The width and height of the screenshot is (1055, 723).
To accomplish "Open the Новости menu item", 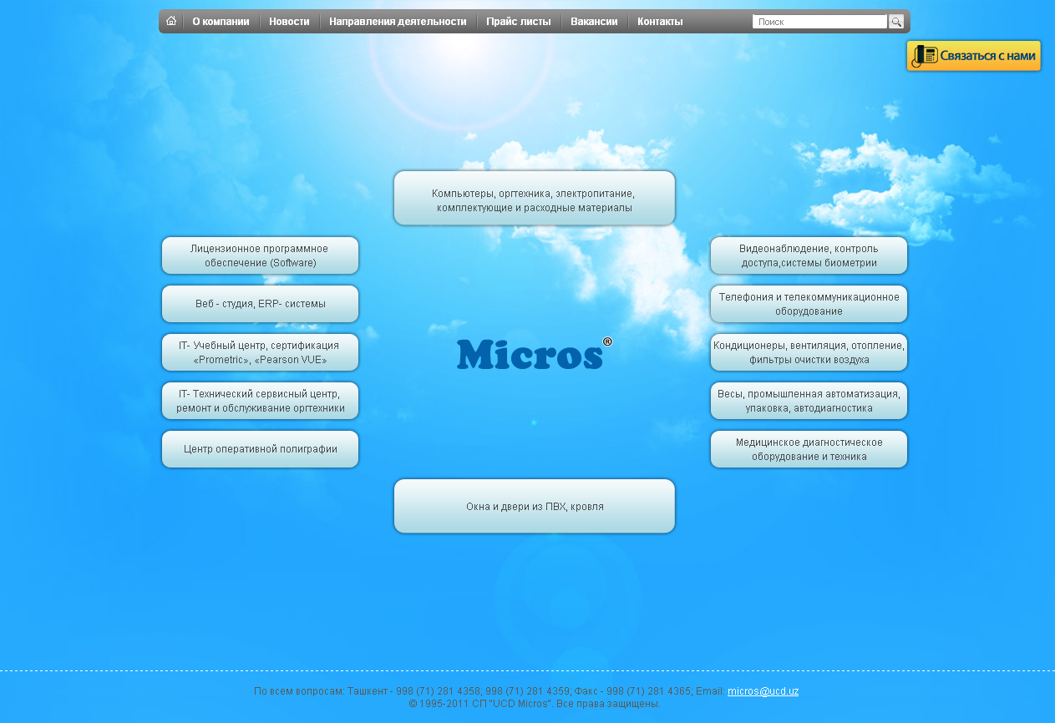I will (289, 22).
